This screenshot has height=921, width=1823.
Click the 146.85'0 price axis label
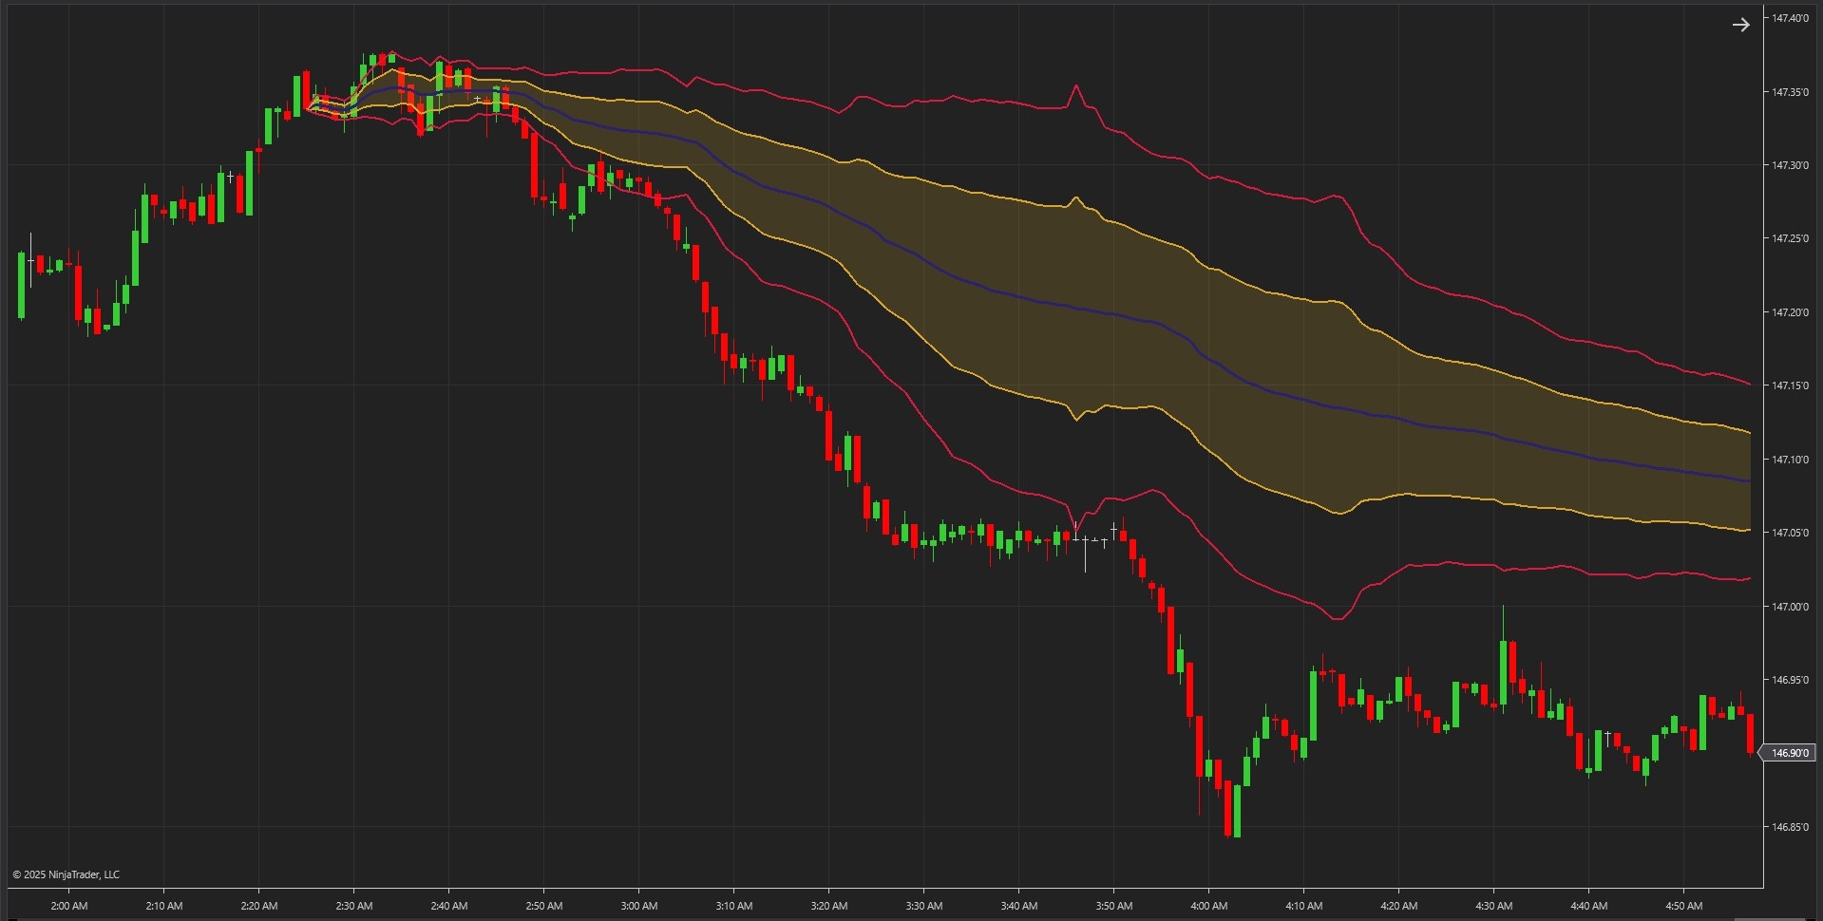[x=1792, y=826]
